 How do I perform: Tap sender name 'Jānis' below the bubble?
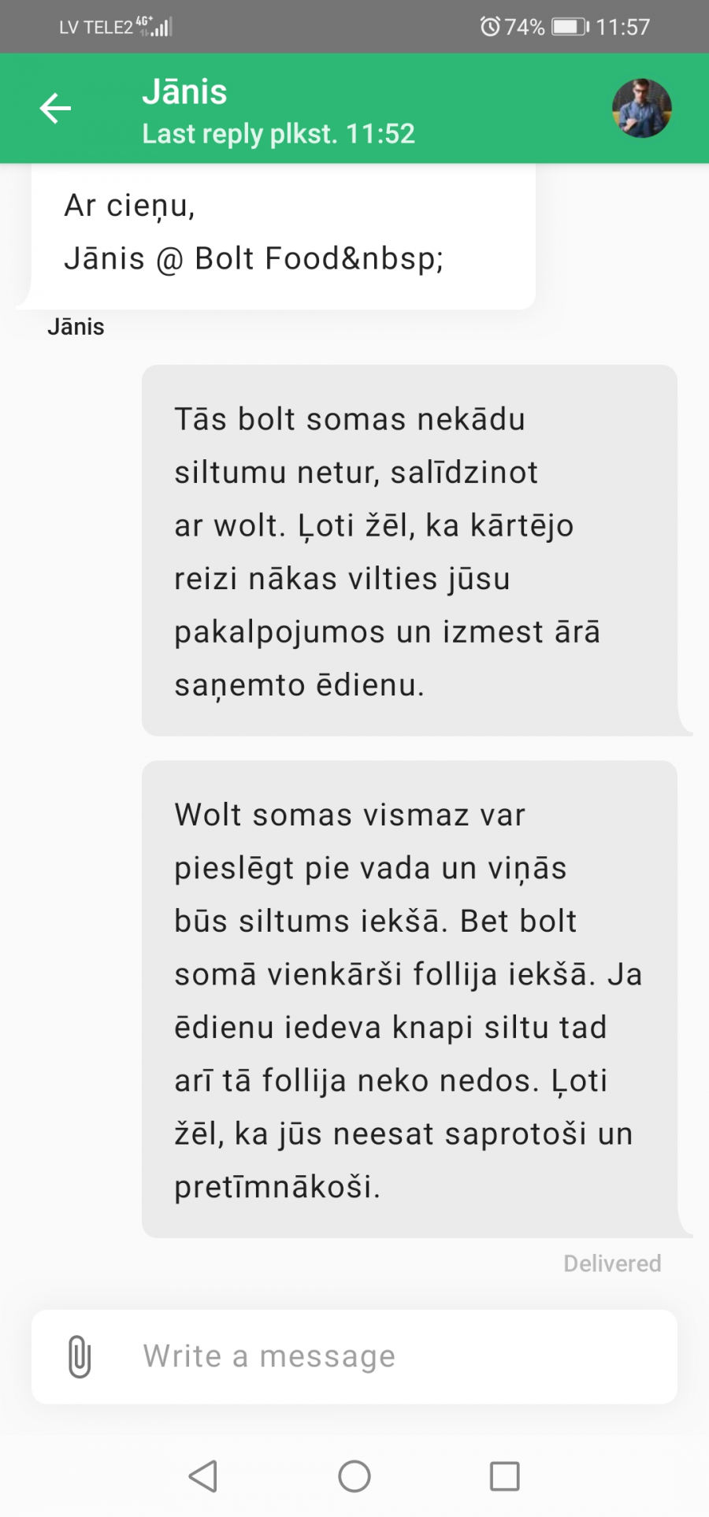76,327
